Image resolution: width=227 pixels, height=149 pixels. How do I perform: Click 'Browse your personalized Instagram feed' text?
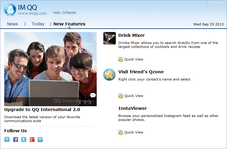[x=168, y=118]
